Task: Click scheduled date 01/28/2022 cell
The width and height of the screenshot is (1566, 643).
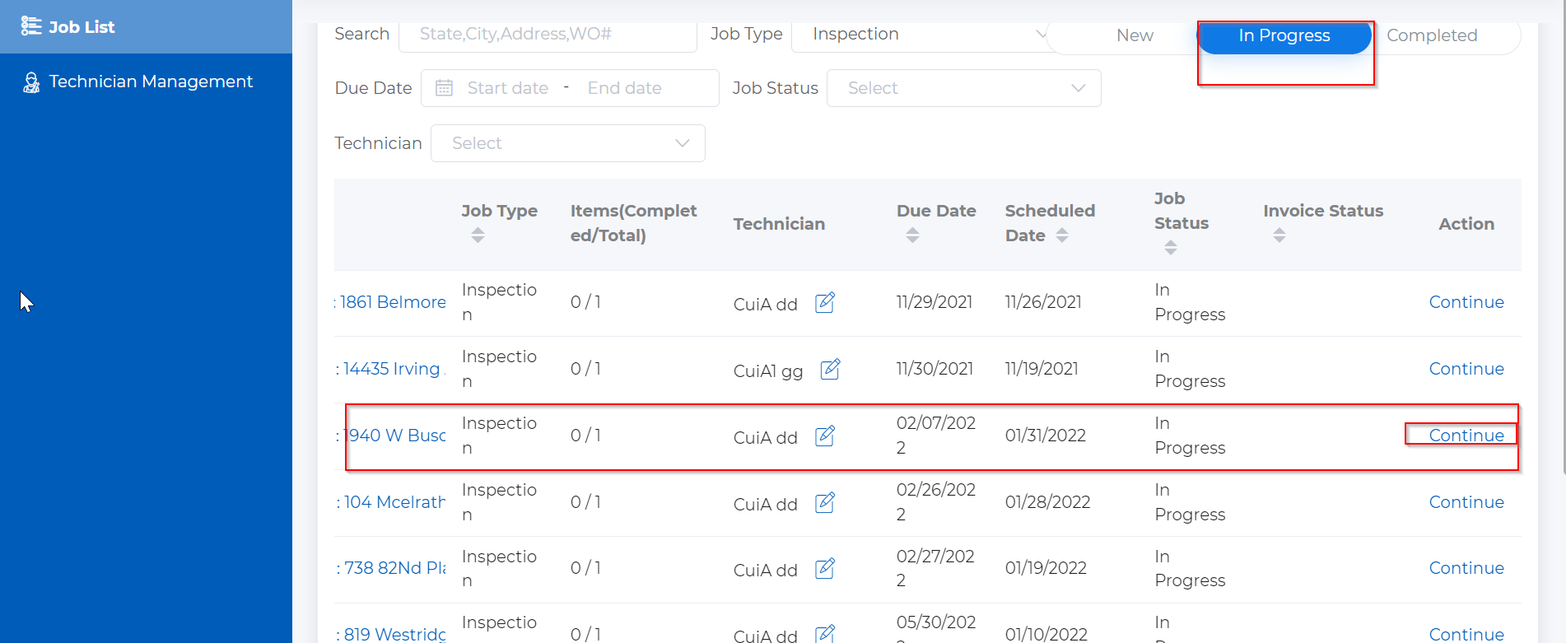Action: pos(1047,502)
